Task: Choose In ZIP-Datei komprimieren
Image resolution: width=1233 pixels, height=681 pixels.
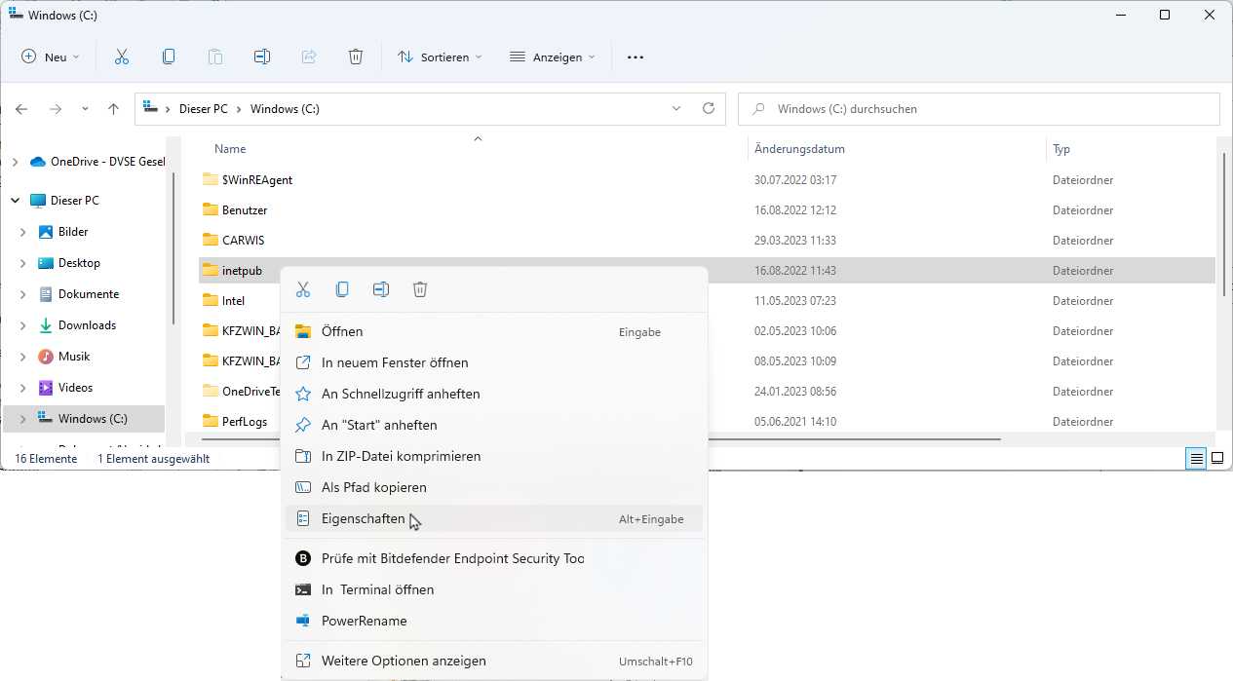Action: [x=494, y=457]
